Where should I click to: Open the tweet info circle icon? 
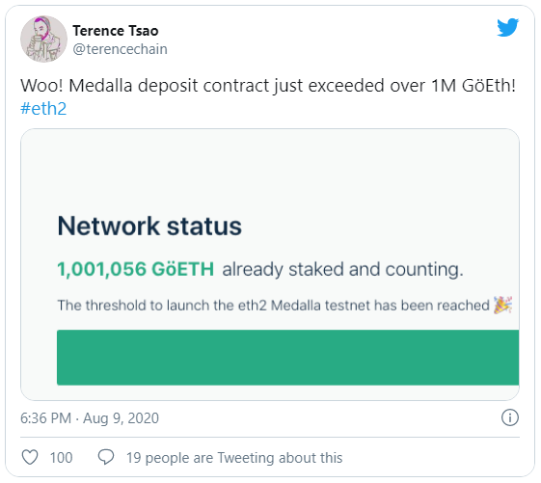point(509,417)
